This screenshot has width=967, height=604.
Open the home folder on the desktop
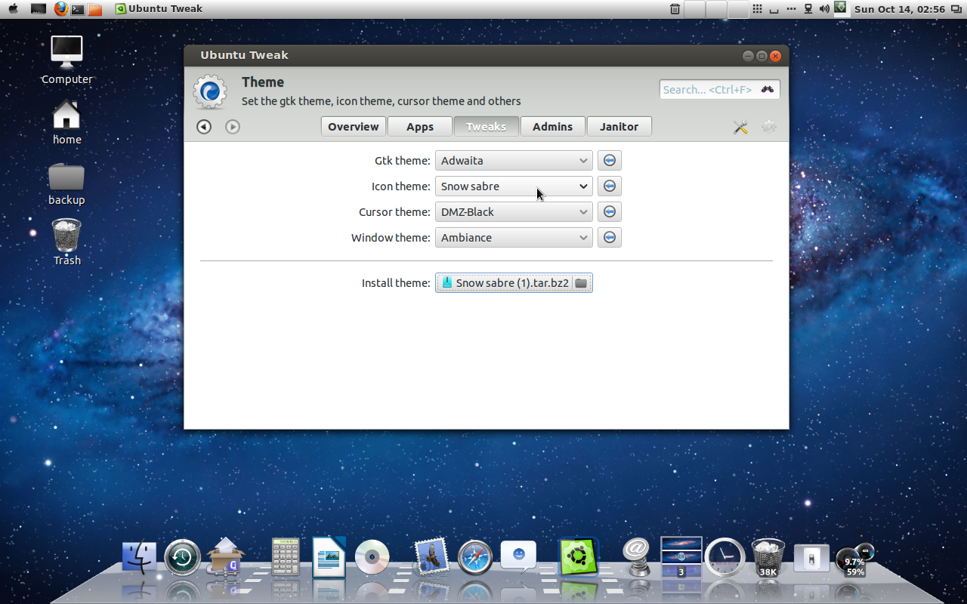coord(66,122)
